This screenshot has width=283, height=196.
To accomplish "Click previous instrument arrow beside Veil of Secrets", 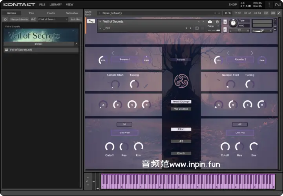I will (x=199, y=22).
